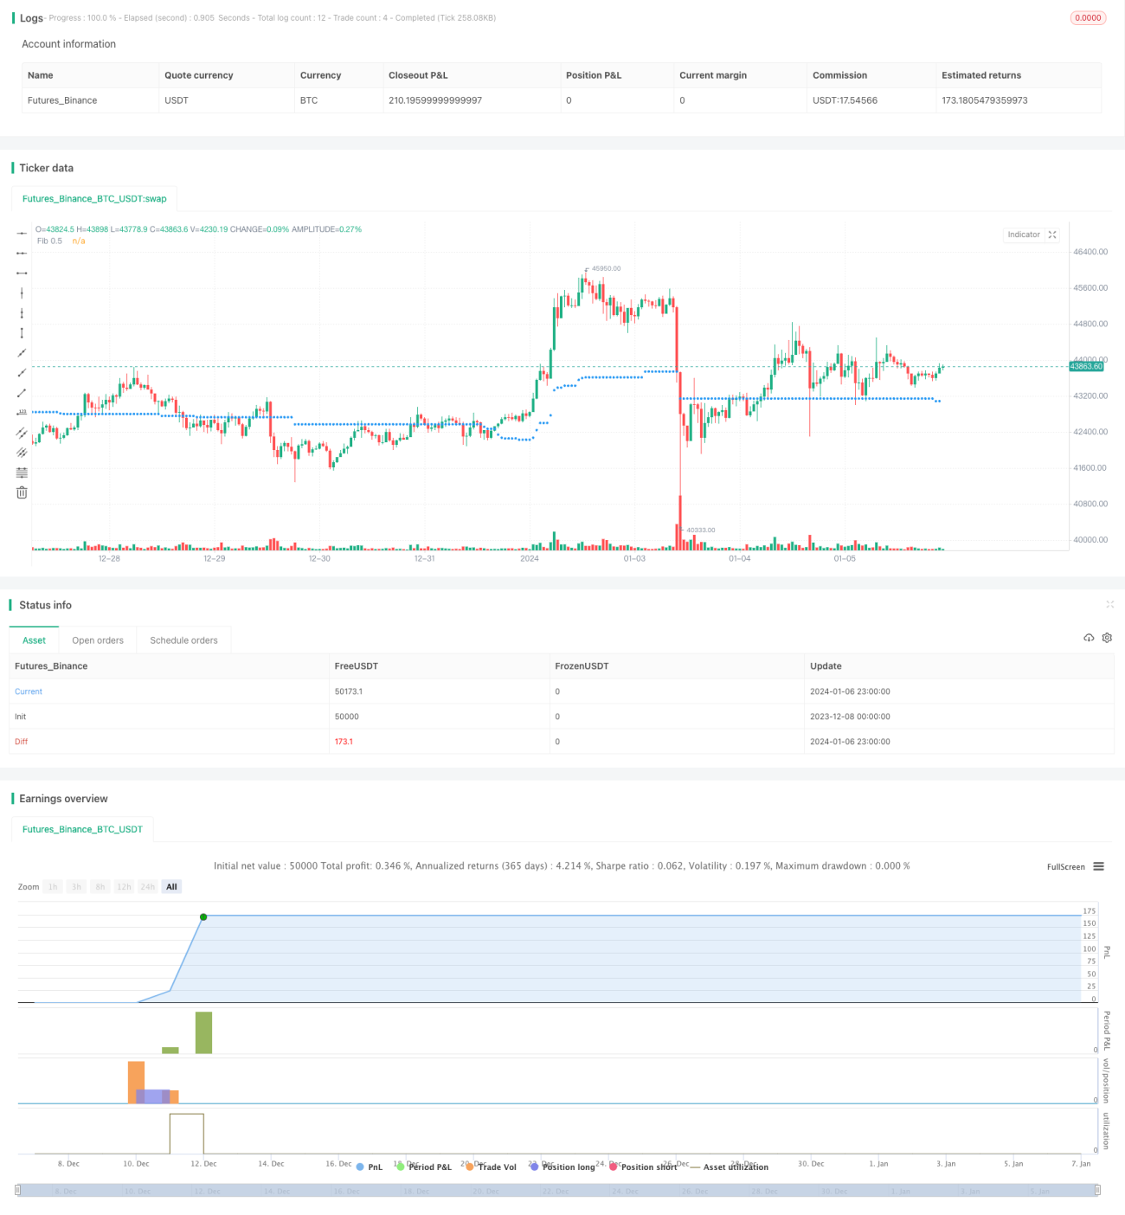
Task: Open the earnings chart hamburger menu
Action: 1098,866
